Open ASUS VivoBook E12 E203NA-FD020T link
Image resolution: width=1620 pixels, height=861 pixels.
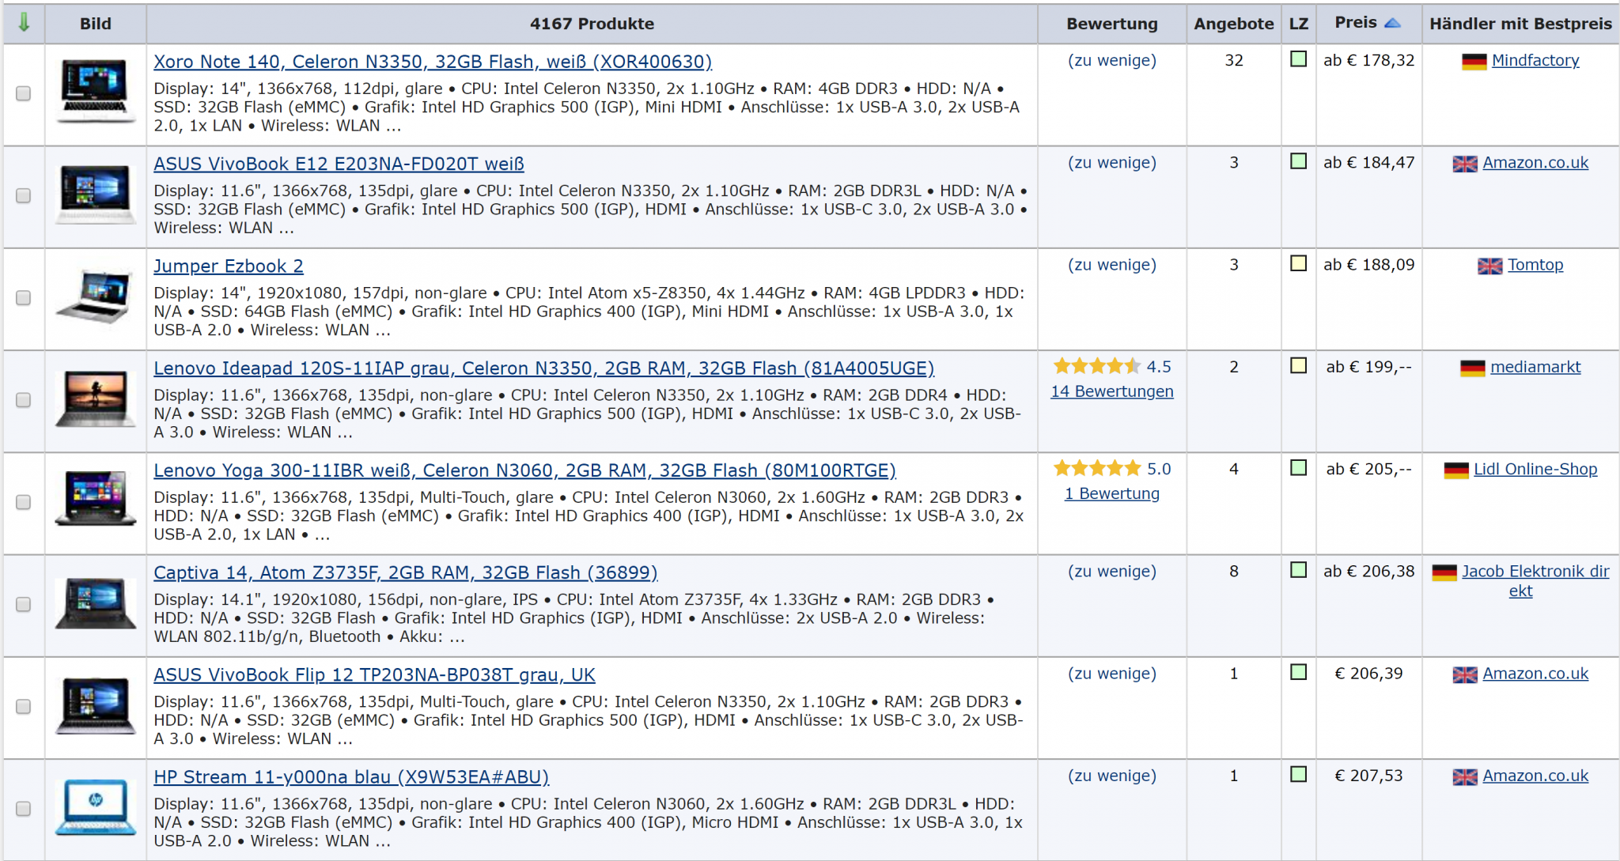[339, 164]
